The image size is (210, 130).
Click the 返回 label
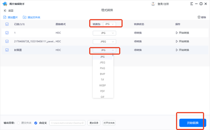pyautogui.click(x=11, y=10)
